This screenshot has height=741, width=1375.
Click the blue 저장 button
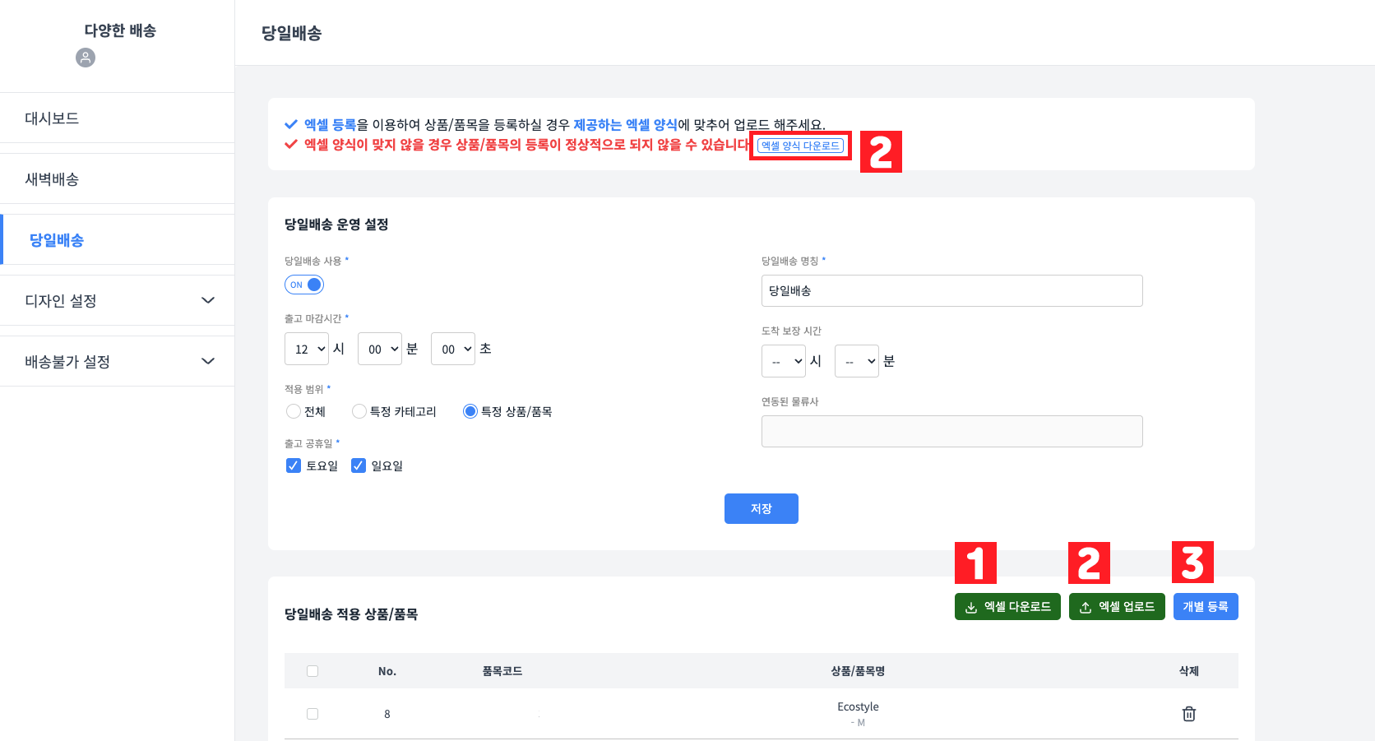pyautogui.click(x=762, y=509)
